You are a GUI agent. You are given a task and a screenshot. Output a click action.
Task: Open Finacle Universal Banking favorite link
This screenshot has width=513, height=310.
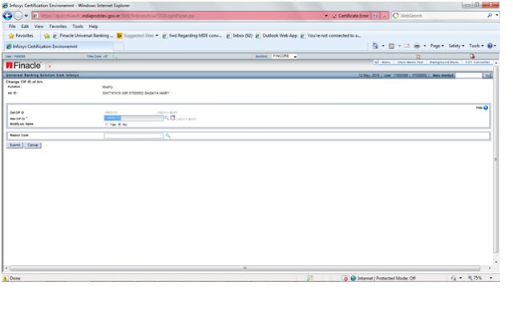tap(83, 35)
